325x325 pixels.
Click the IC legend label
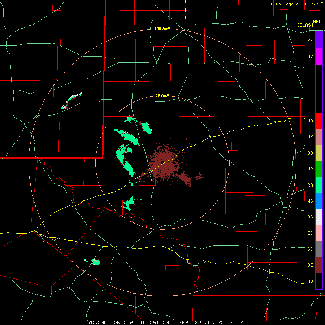[x=310, y=233]
